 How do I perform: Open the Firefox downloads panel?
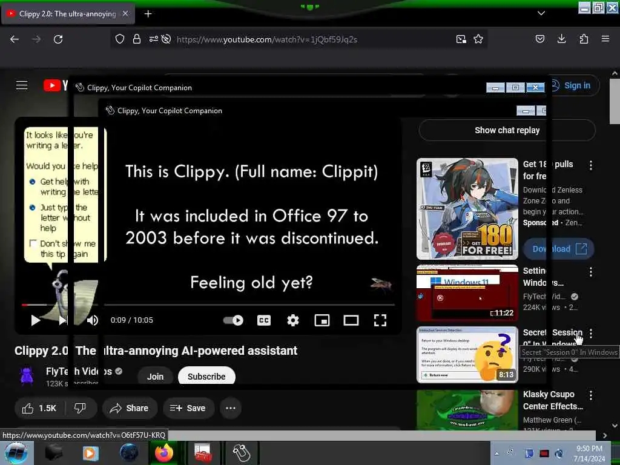561,39
